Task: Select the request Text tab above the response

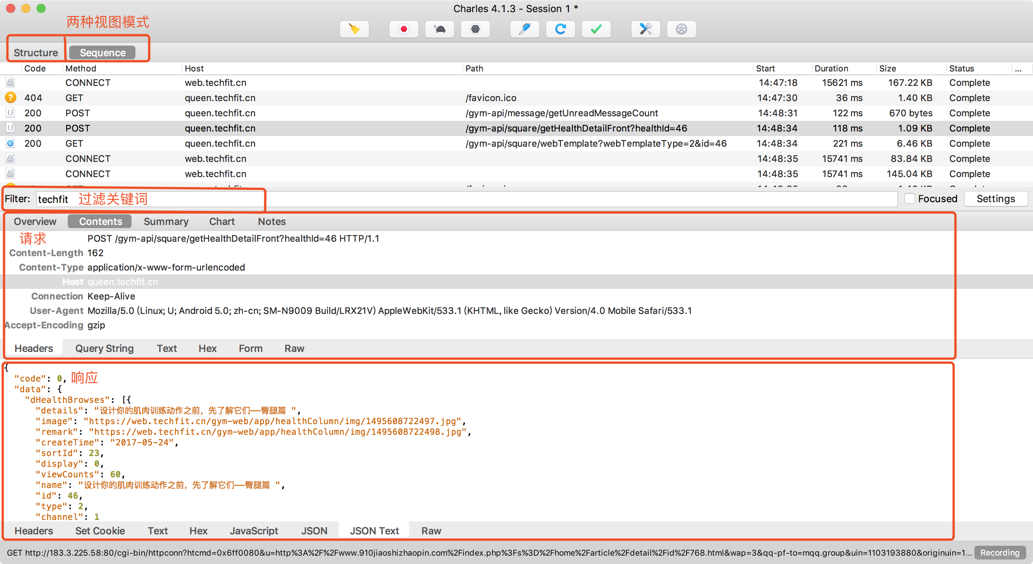Action: (x=167, y=349)
